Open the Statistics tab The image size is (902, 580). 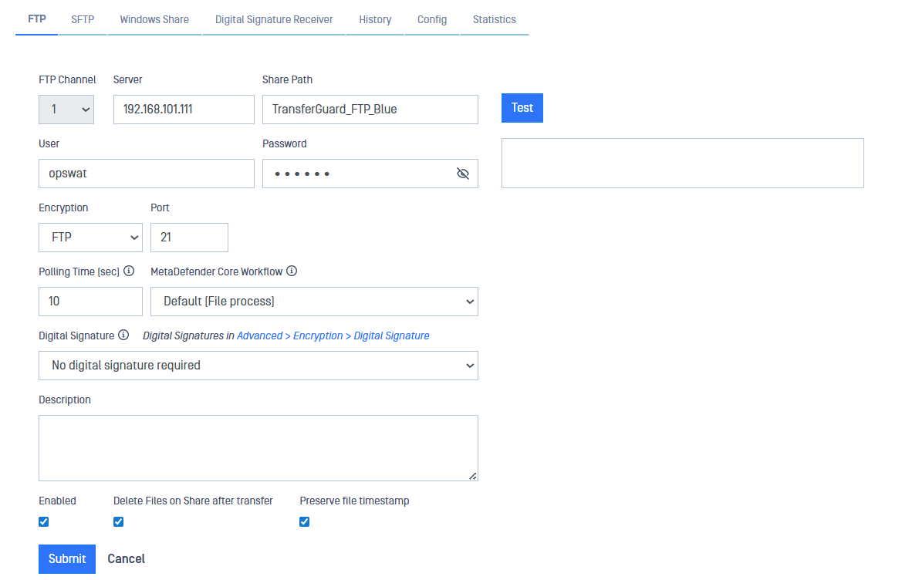pos(495,19)
